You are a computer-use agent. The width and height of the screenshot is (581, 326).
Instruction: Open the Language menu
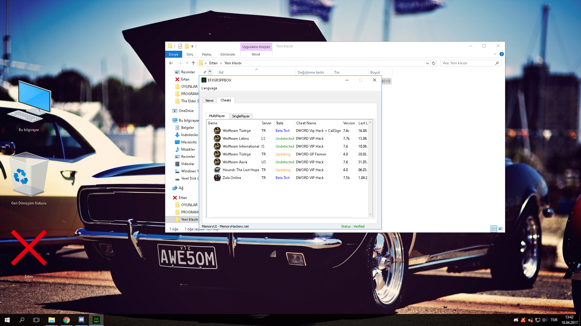pos(209,88)
